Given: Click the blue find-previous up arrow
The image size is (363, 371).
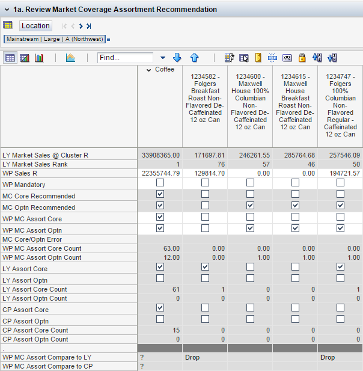Looking at the screenshot, I should coord(194,58).
